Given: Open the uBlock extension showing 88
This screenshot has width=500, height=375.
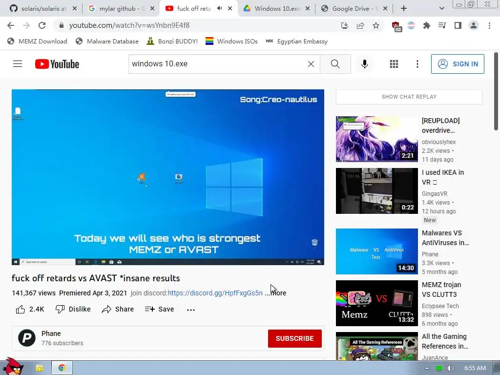Looking at the screenshot, I should point(396,26).
